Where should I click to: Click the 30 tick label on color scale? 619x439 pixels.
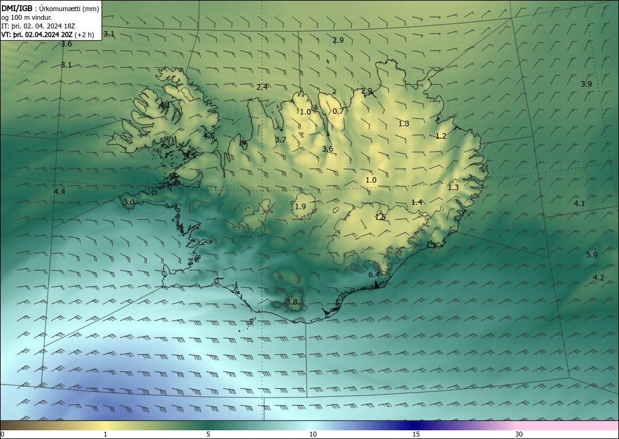(519, 434)
